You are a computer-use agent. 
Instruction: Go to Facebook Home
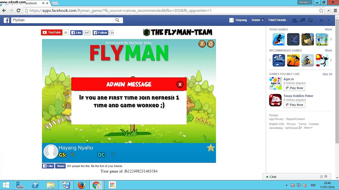click(256, 20)
